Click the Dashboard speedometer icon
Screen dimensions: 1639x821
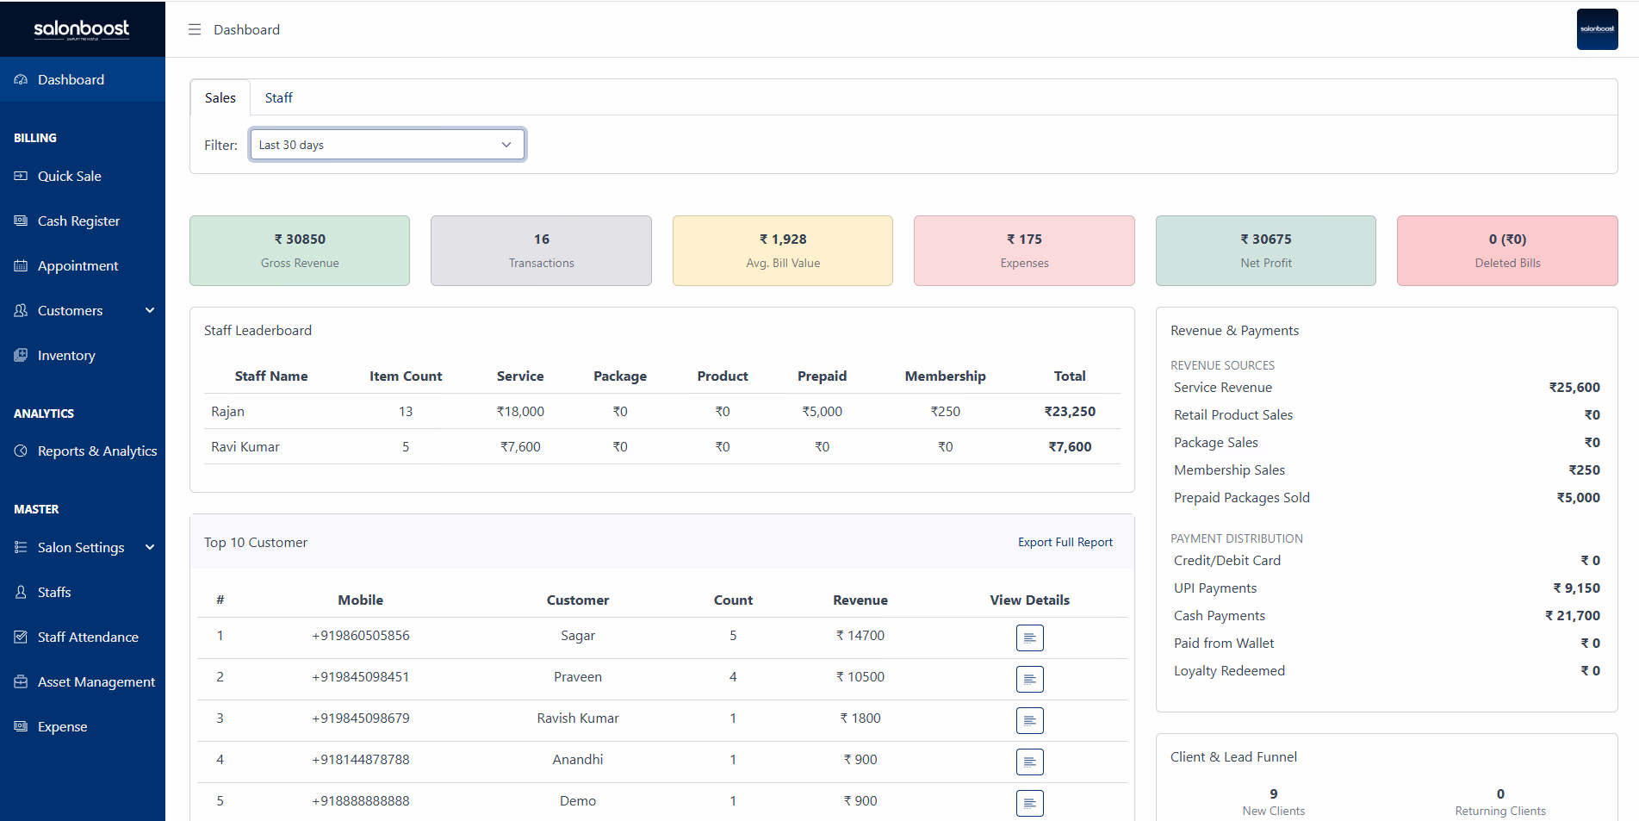pos(21,79)
